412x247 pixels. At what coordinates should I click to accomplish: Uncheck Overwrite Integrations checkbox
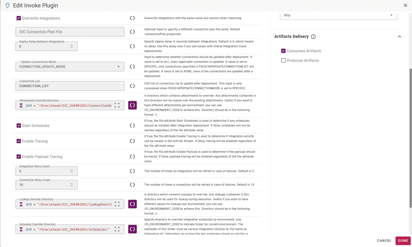click(x=19, y=18)
